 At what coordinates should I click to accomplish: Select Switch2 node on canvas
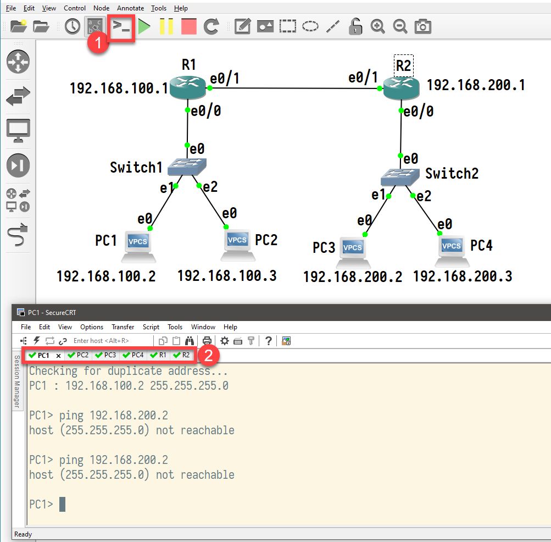pos(400,177)
